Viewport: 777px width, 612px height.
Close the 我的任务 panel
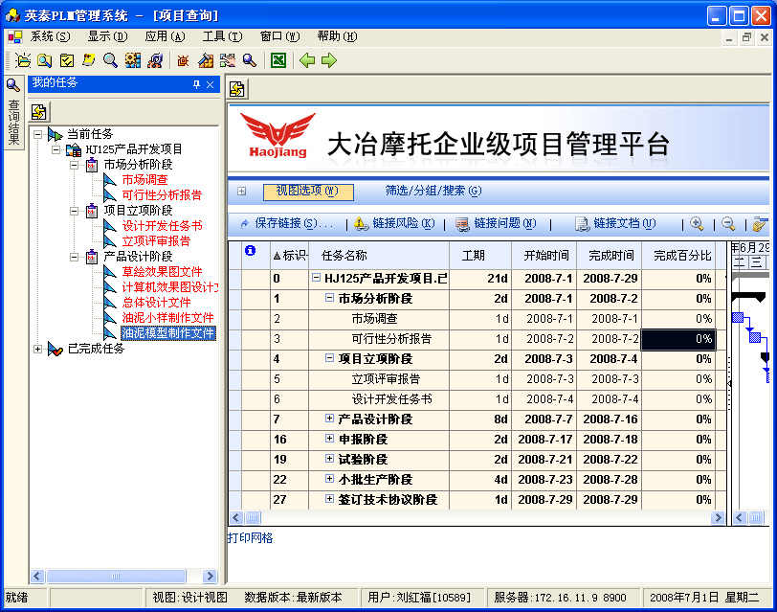pos(211,85)
